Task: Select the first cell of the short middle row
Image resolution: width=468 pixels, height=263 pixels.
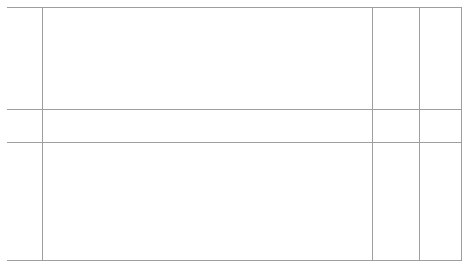Action: (25, 126)
